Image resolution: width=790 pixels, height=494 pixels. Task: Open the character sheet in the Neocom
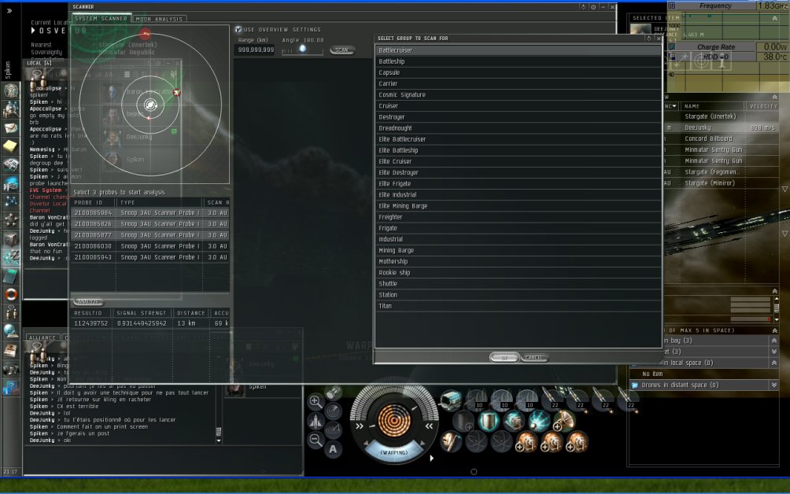tap(11, 90)
